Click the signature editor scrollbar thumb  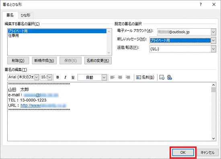[x=213, y=89]
